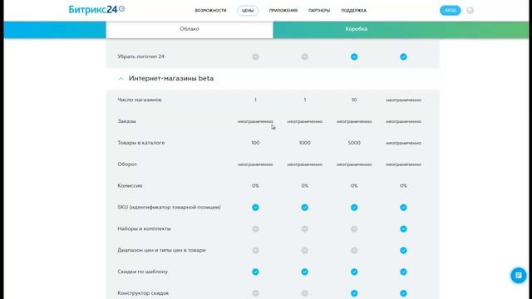Click the Оборот row label
This screenshot has width=532, height=299.
[x=127, y=164]
